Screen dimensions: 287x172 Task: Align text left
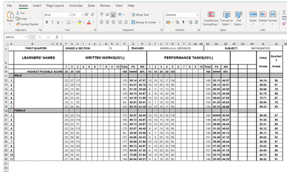click(102, 22)
